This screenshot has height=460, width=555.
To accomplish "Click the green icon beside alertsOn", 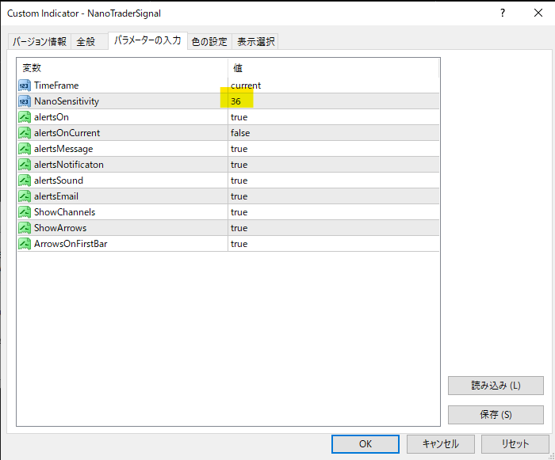I will tap(25, 117).
